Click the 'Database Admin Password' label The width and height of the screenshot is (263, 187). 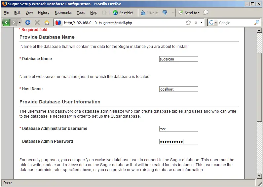coord(48,141)
